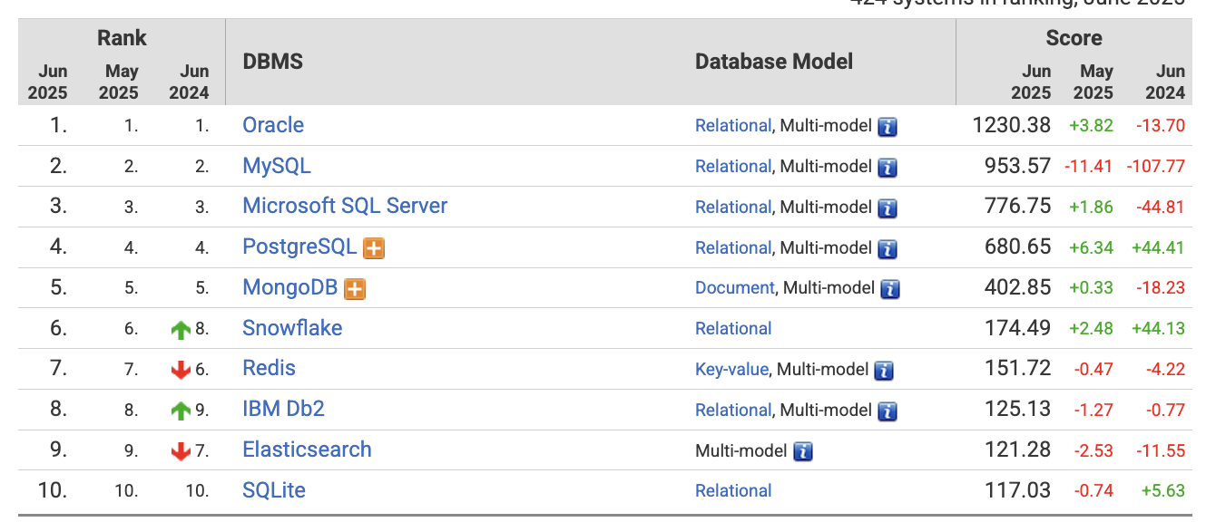Open the Oracle DBMS link
Screen dimensions: 1216x522
coord(273,125)
